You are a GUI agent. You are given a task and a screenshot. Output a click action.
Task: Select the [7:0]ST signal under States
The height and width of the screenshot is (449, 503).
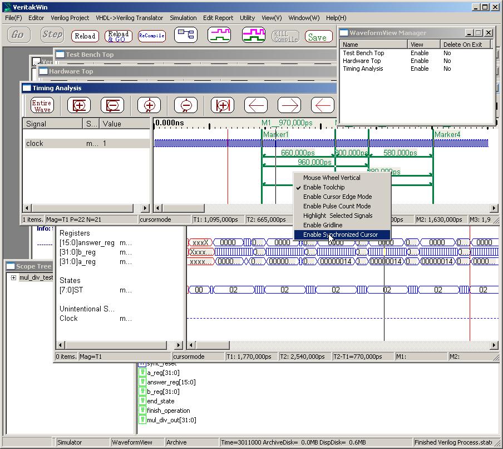coord(71,290)
